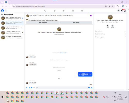The image size is (129, 103).
Task: Choose a sticker with sticker icon
Action: tap(31, 88)
